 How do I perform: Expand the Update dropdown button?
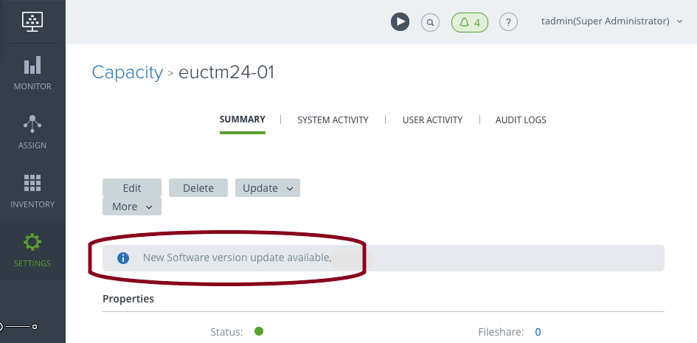268,188
